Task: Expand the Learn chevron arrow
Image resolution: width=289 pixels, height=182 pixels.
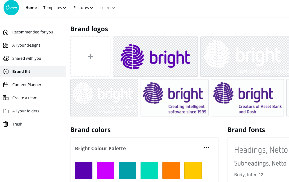Action: [113, 8]
